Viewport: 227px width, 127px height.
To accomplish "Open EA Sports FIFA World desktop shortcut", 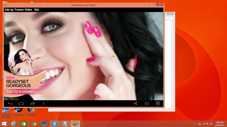I will [x=6, y=113].
